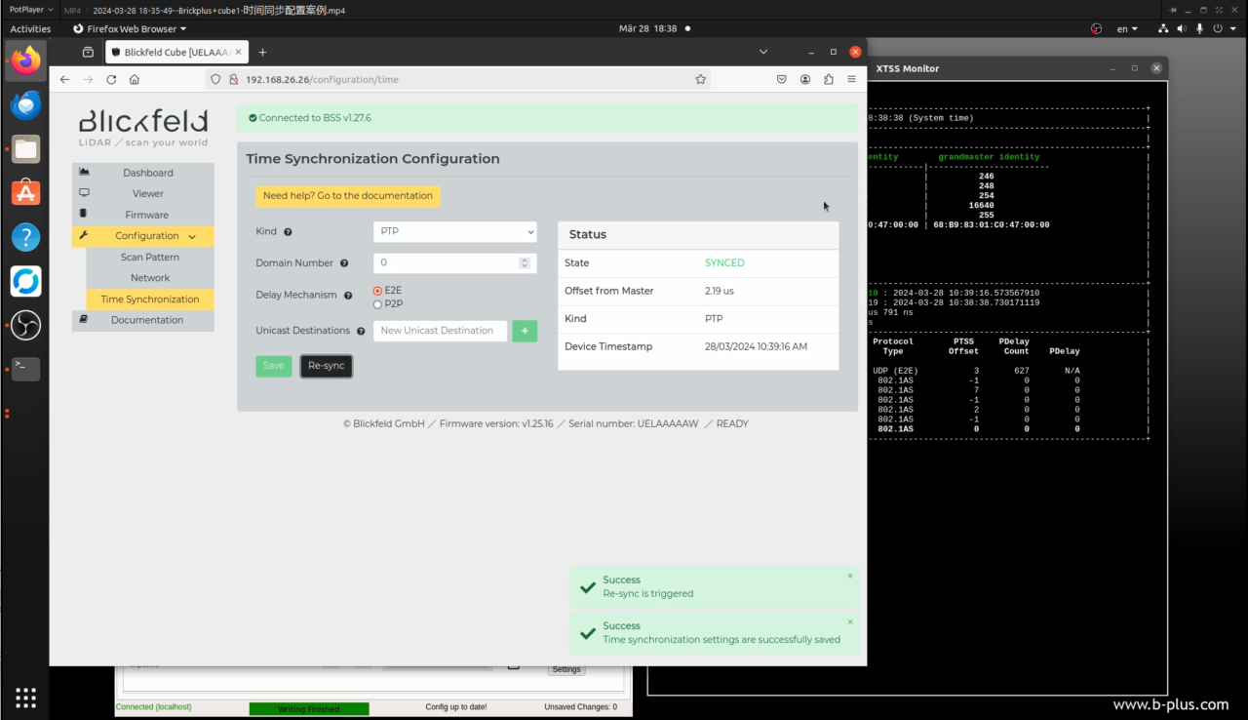Open the Files manager in the dock
The height and width of the screenshot is (720, 1248).
[26, 148]
